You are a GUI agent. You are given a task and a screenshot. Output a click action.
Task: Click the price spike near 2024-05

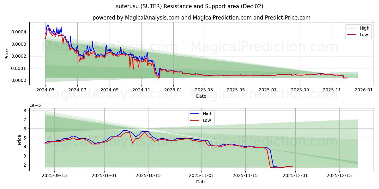coord(47,26)
